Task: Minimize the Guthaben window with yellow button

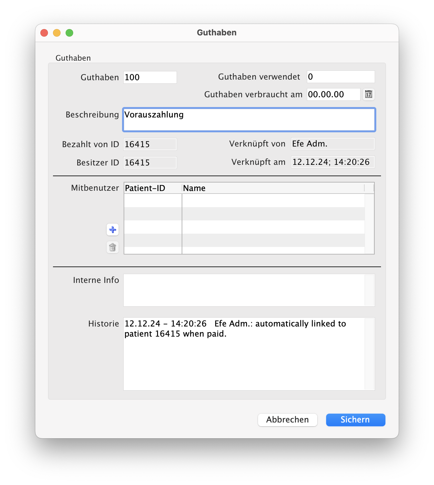Action: pyautogui.click(x=57, y=33)
